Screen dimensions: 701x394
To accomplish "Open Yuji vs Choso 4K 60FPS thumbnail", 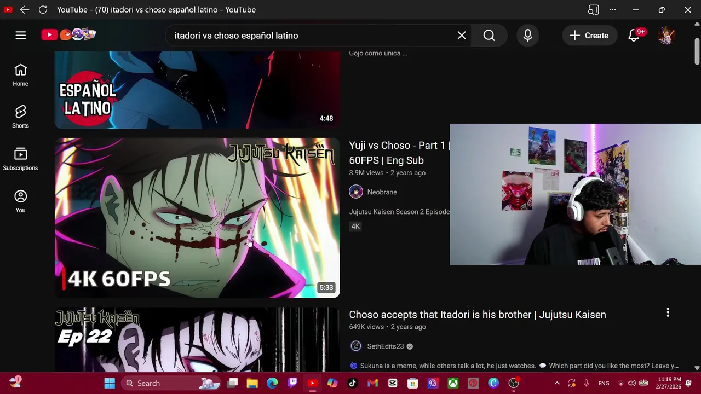I will point(197,218).
